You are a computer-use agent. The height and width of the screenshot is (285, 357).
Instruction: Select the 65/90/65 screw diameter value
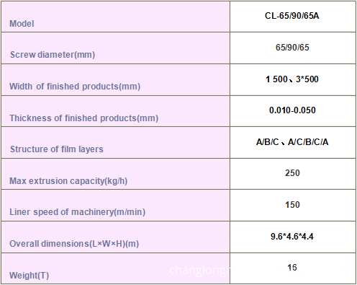click(x=292, y=48)
